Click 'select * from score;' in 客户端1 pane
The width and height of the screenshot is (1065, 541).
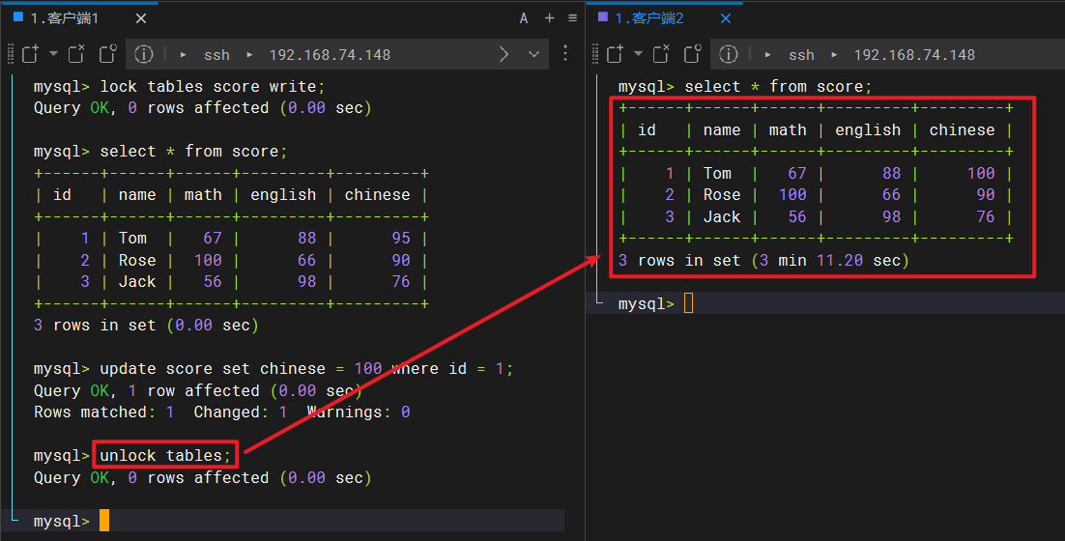(193, 152)
